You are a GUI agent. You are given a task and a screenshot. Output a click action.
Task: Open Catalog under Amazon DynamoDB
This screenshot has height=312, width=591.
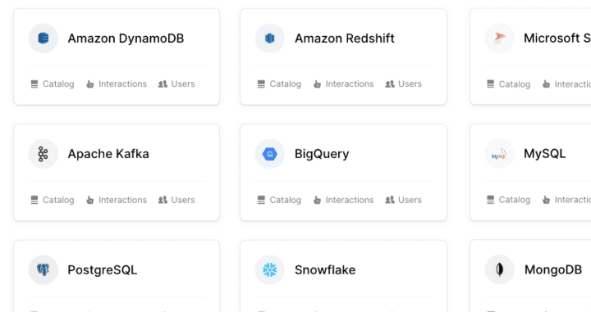tap(53, 84)
